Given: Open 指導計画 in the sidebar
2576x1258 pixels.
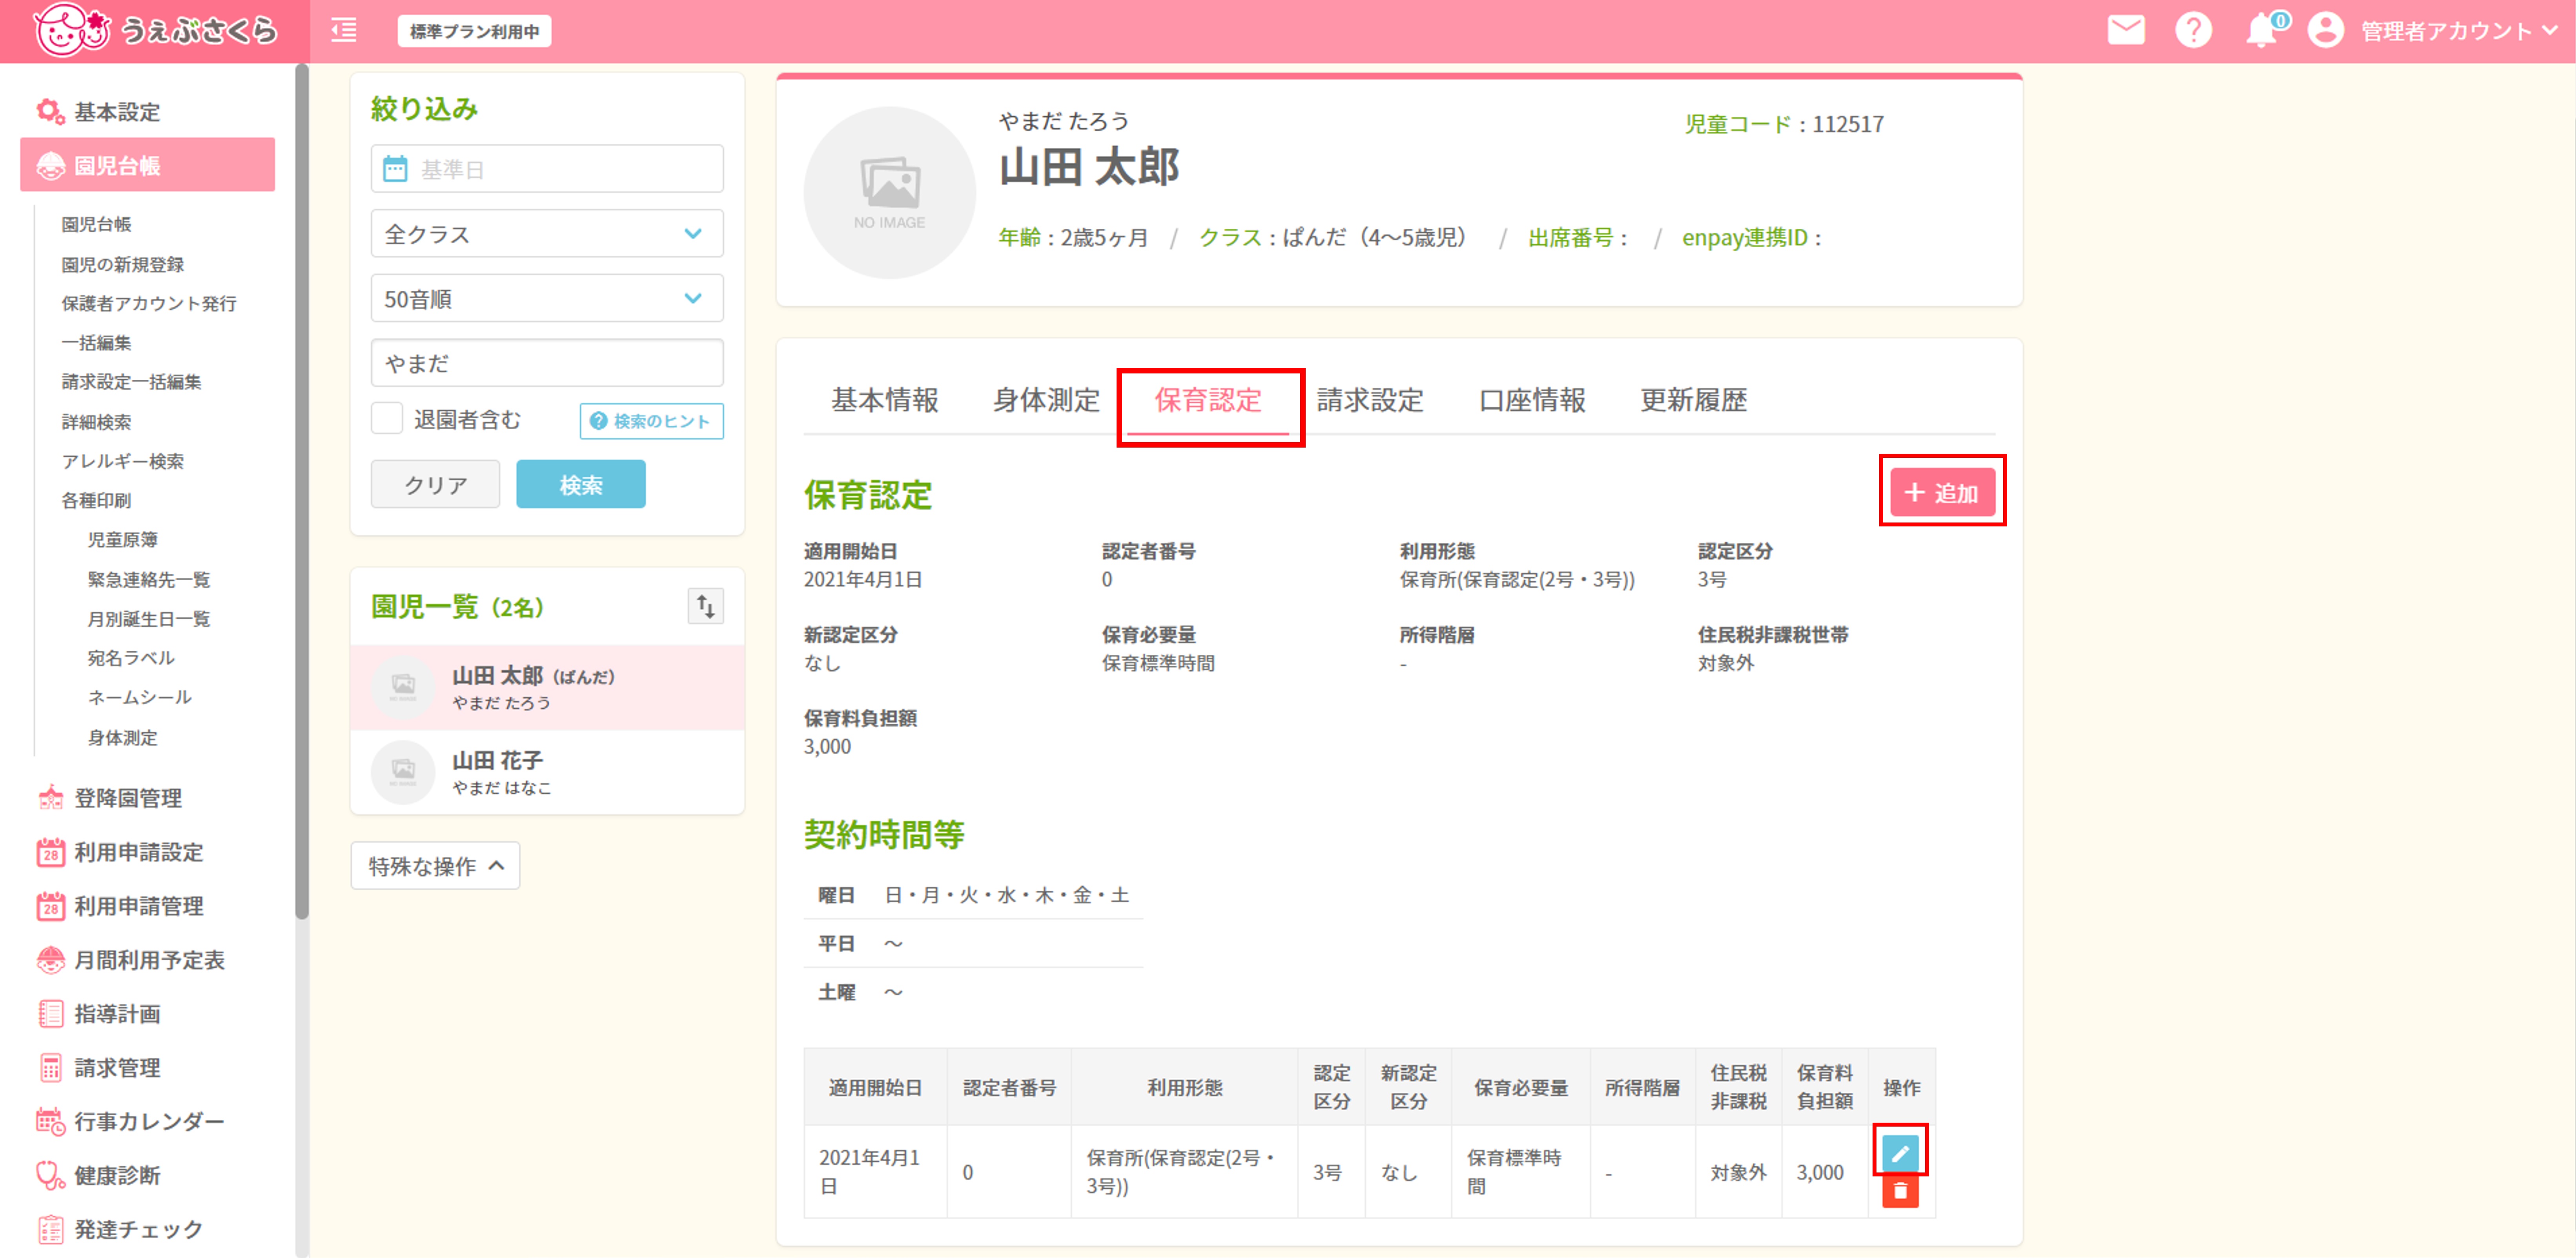Looking at the screenshot, I should click(98, 1014).
